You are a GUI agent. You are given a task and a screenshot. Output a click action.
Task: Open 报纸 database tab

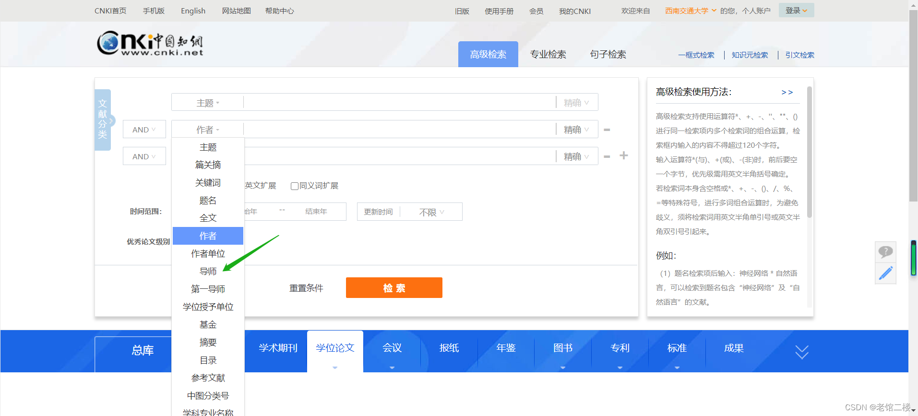(449, 348)
